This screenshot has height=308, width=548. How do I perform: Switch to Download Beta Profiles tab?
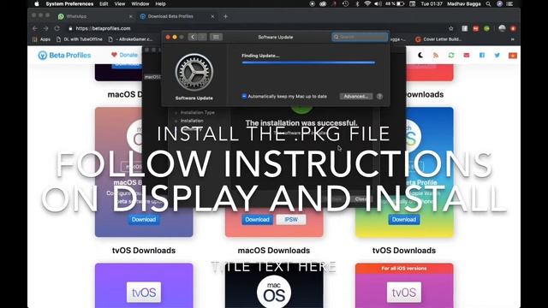click(x=177, y=16)
